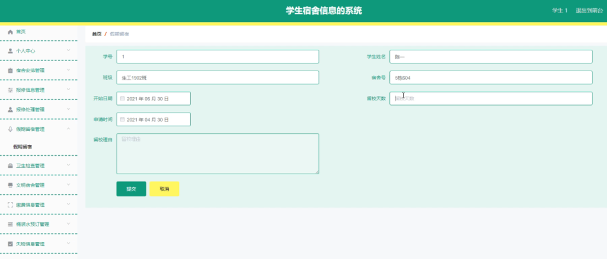This screenshot has height=259, width=607.
Task: Click the 学生姓名 input field
Action: tap(491, 56)
